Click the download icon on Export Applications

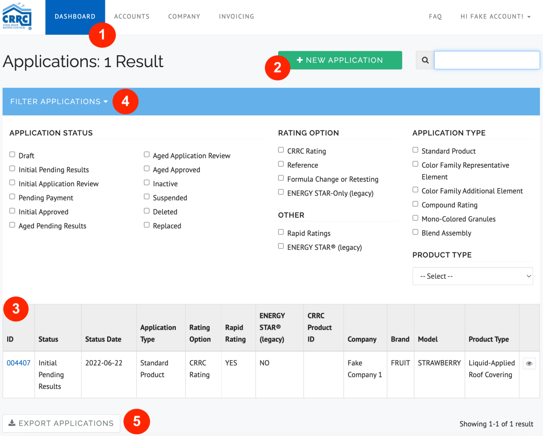[x=12, y=423]
